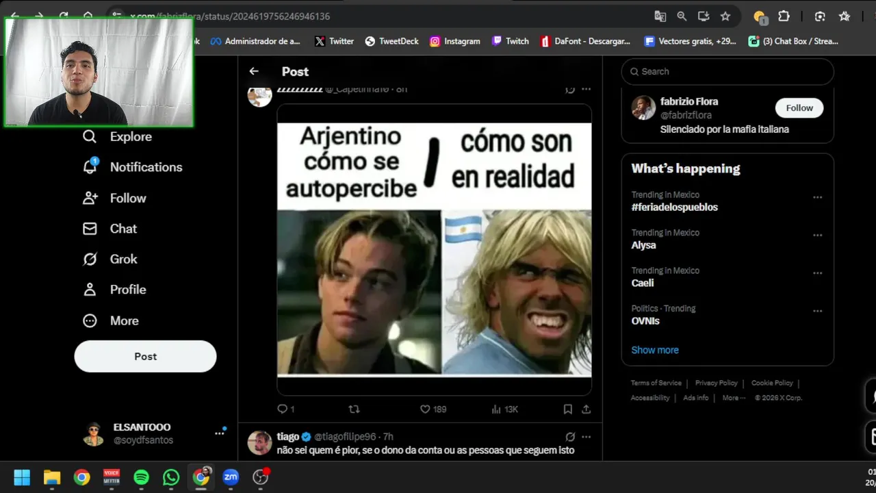Viewport: 876px width, 493px height.
Task: Open Windows Start menu
Action: [22, 477]
